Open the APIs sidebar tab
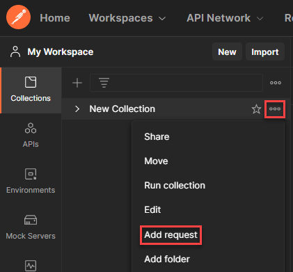 [31, 136]
